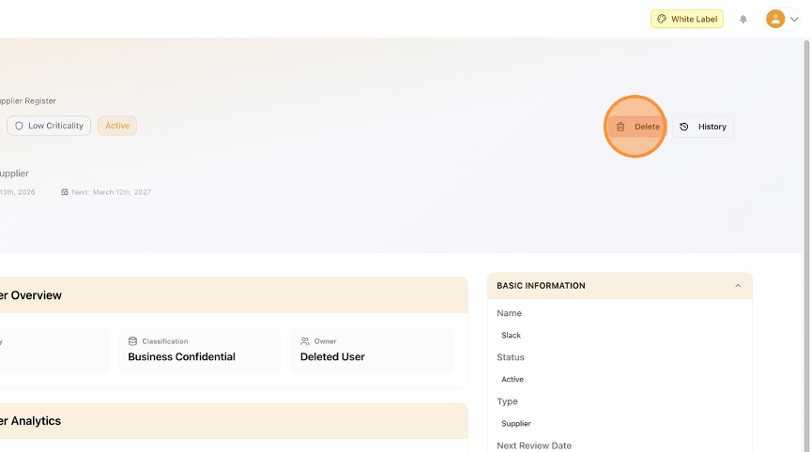Screen dimensions: 811x452
Task: Click the Business Confidential classification value
Action: [181, 356]
